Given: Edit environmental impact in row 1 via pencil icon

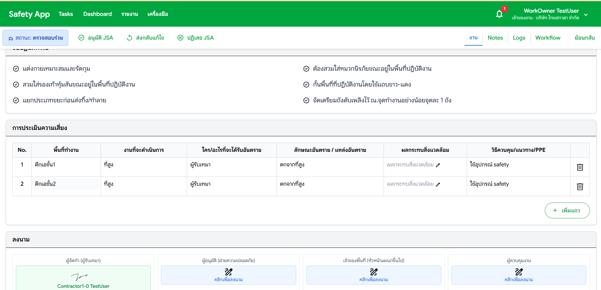Looking at the screenshot, I should (438, 165).
